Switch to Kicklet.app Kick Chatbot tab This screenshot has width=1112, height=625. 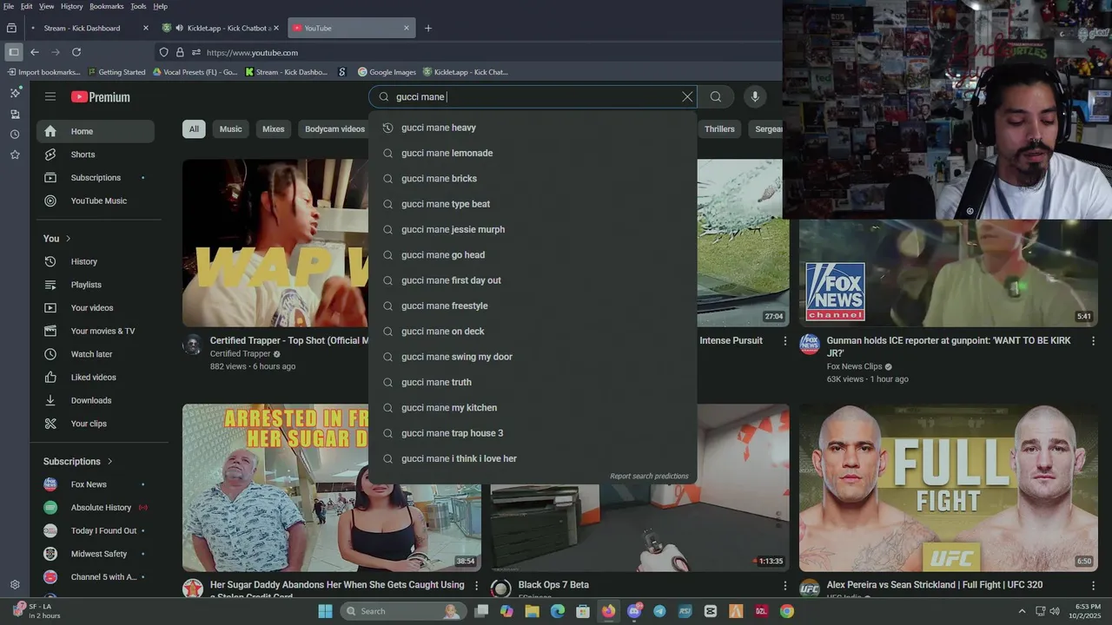pos(221,28)
